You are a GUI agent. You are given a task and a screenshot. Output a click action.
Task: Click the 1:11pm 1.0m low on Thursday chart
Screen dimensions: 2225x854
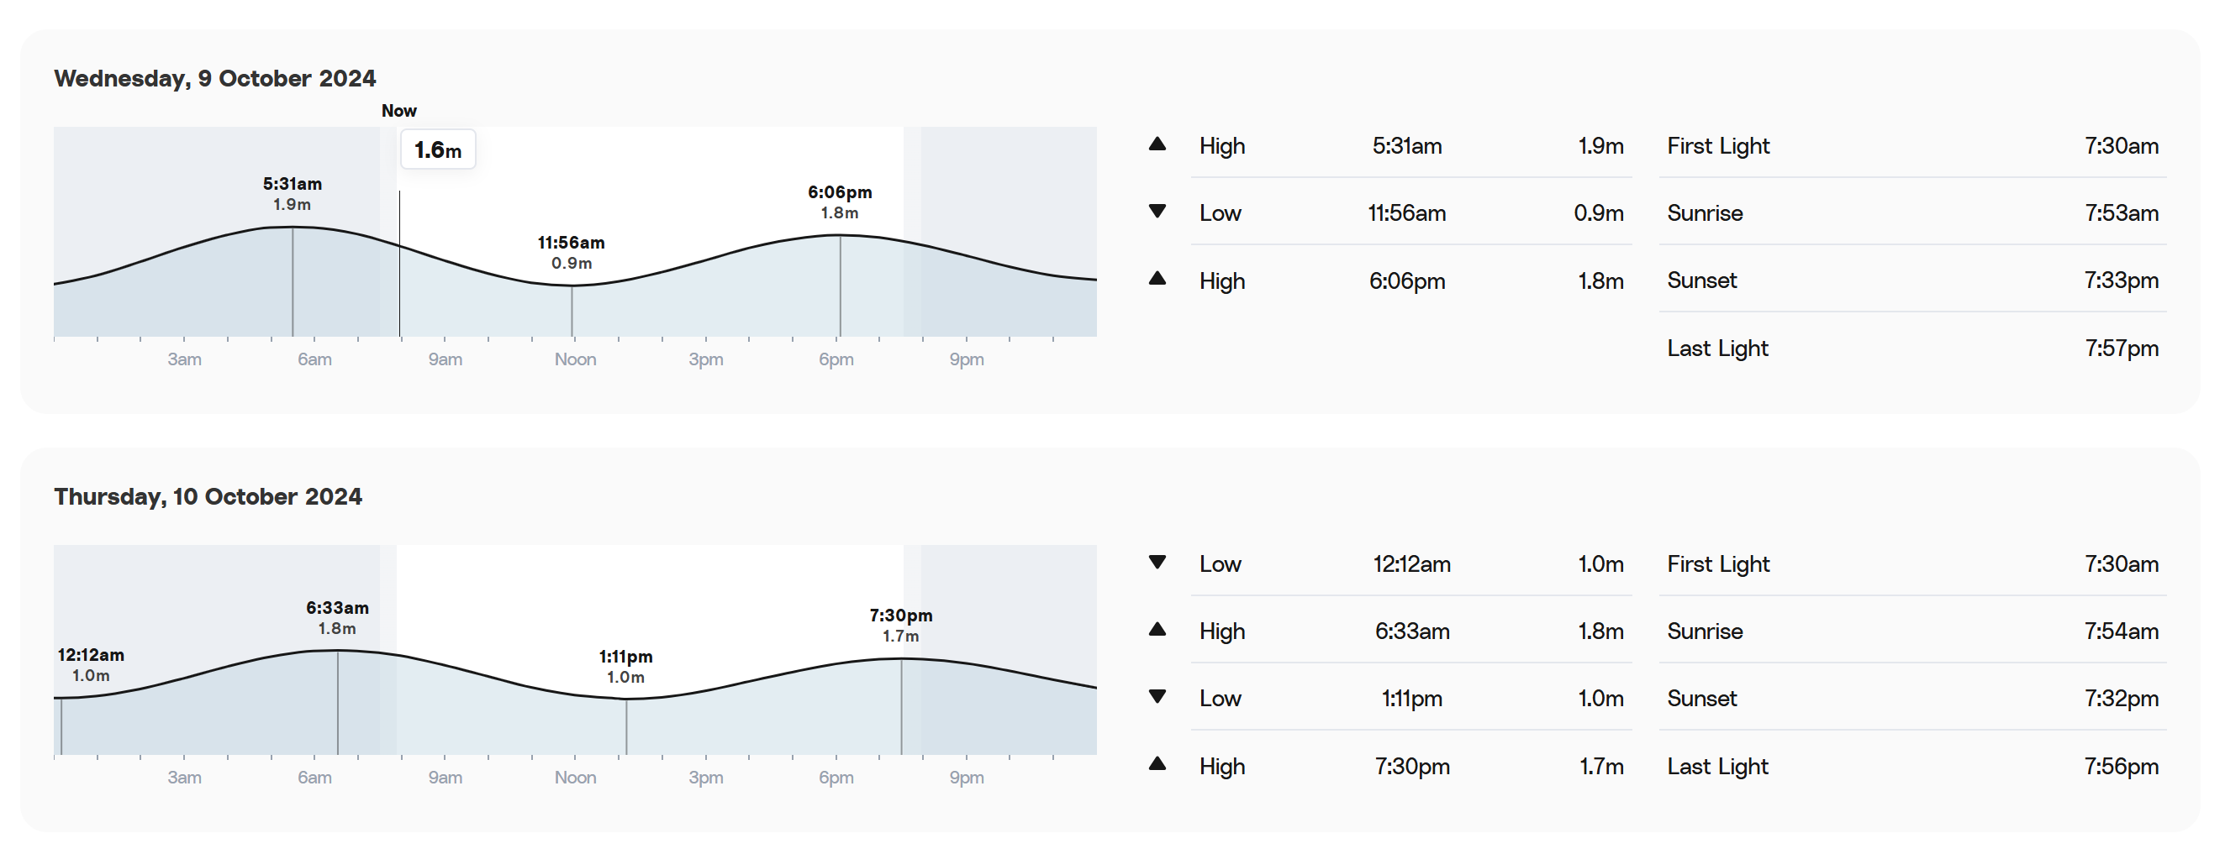625,667
